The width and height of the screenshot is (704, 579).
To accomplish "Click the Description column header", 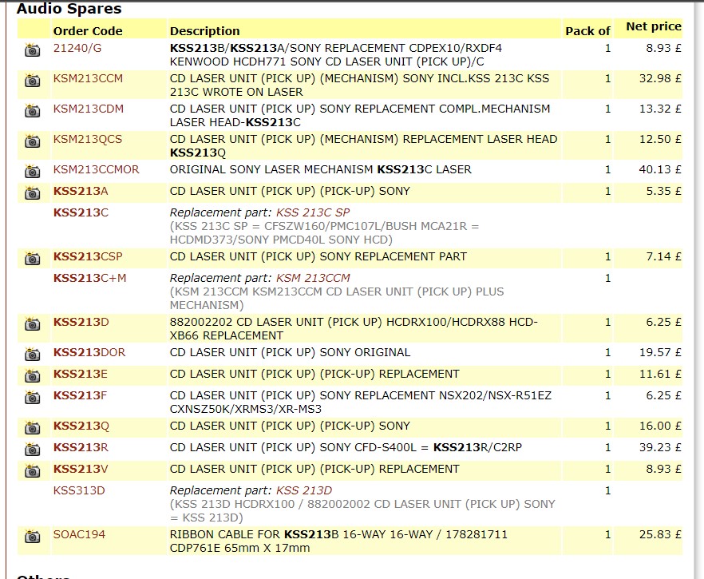I will click(x=204, y=31).
